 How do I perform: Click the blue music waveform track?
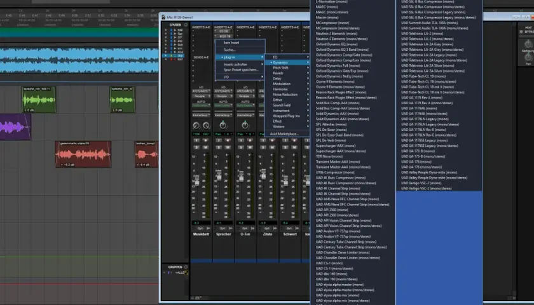click(x=79, y=60)
